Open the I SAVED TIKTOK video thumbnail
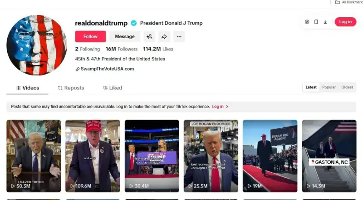Viewport: 363px width, 200px height. point(34,156)
